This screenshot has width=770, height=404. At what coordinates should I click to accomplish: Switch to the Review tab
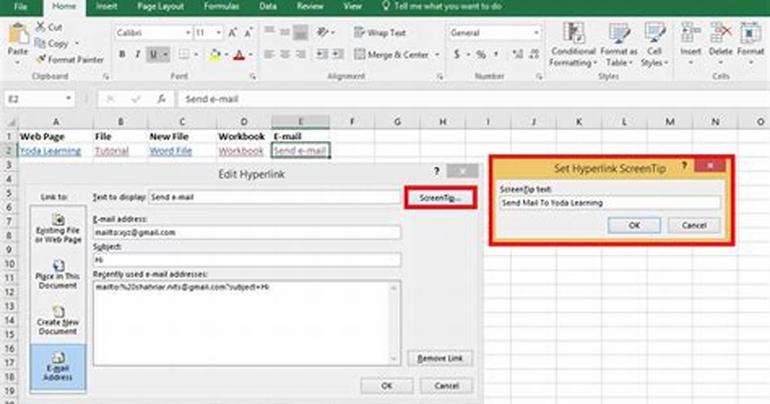tap(310, 6)
